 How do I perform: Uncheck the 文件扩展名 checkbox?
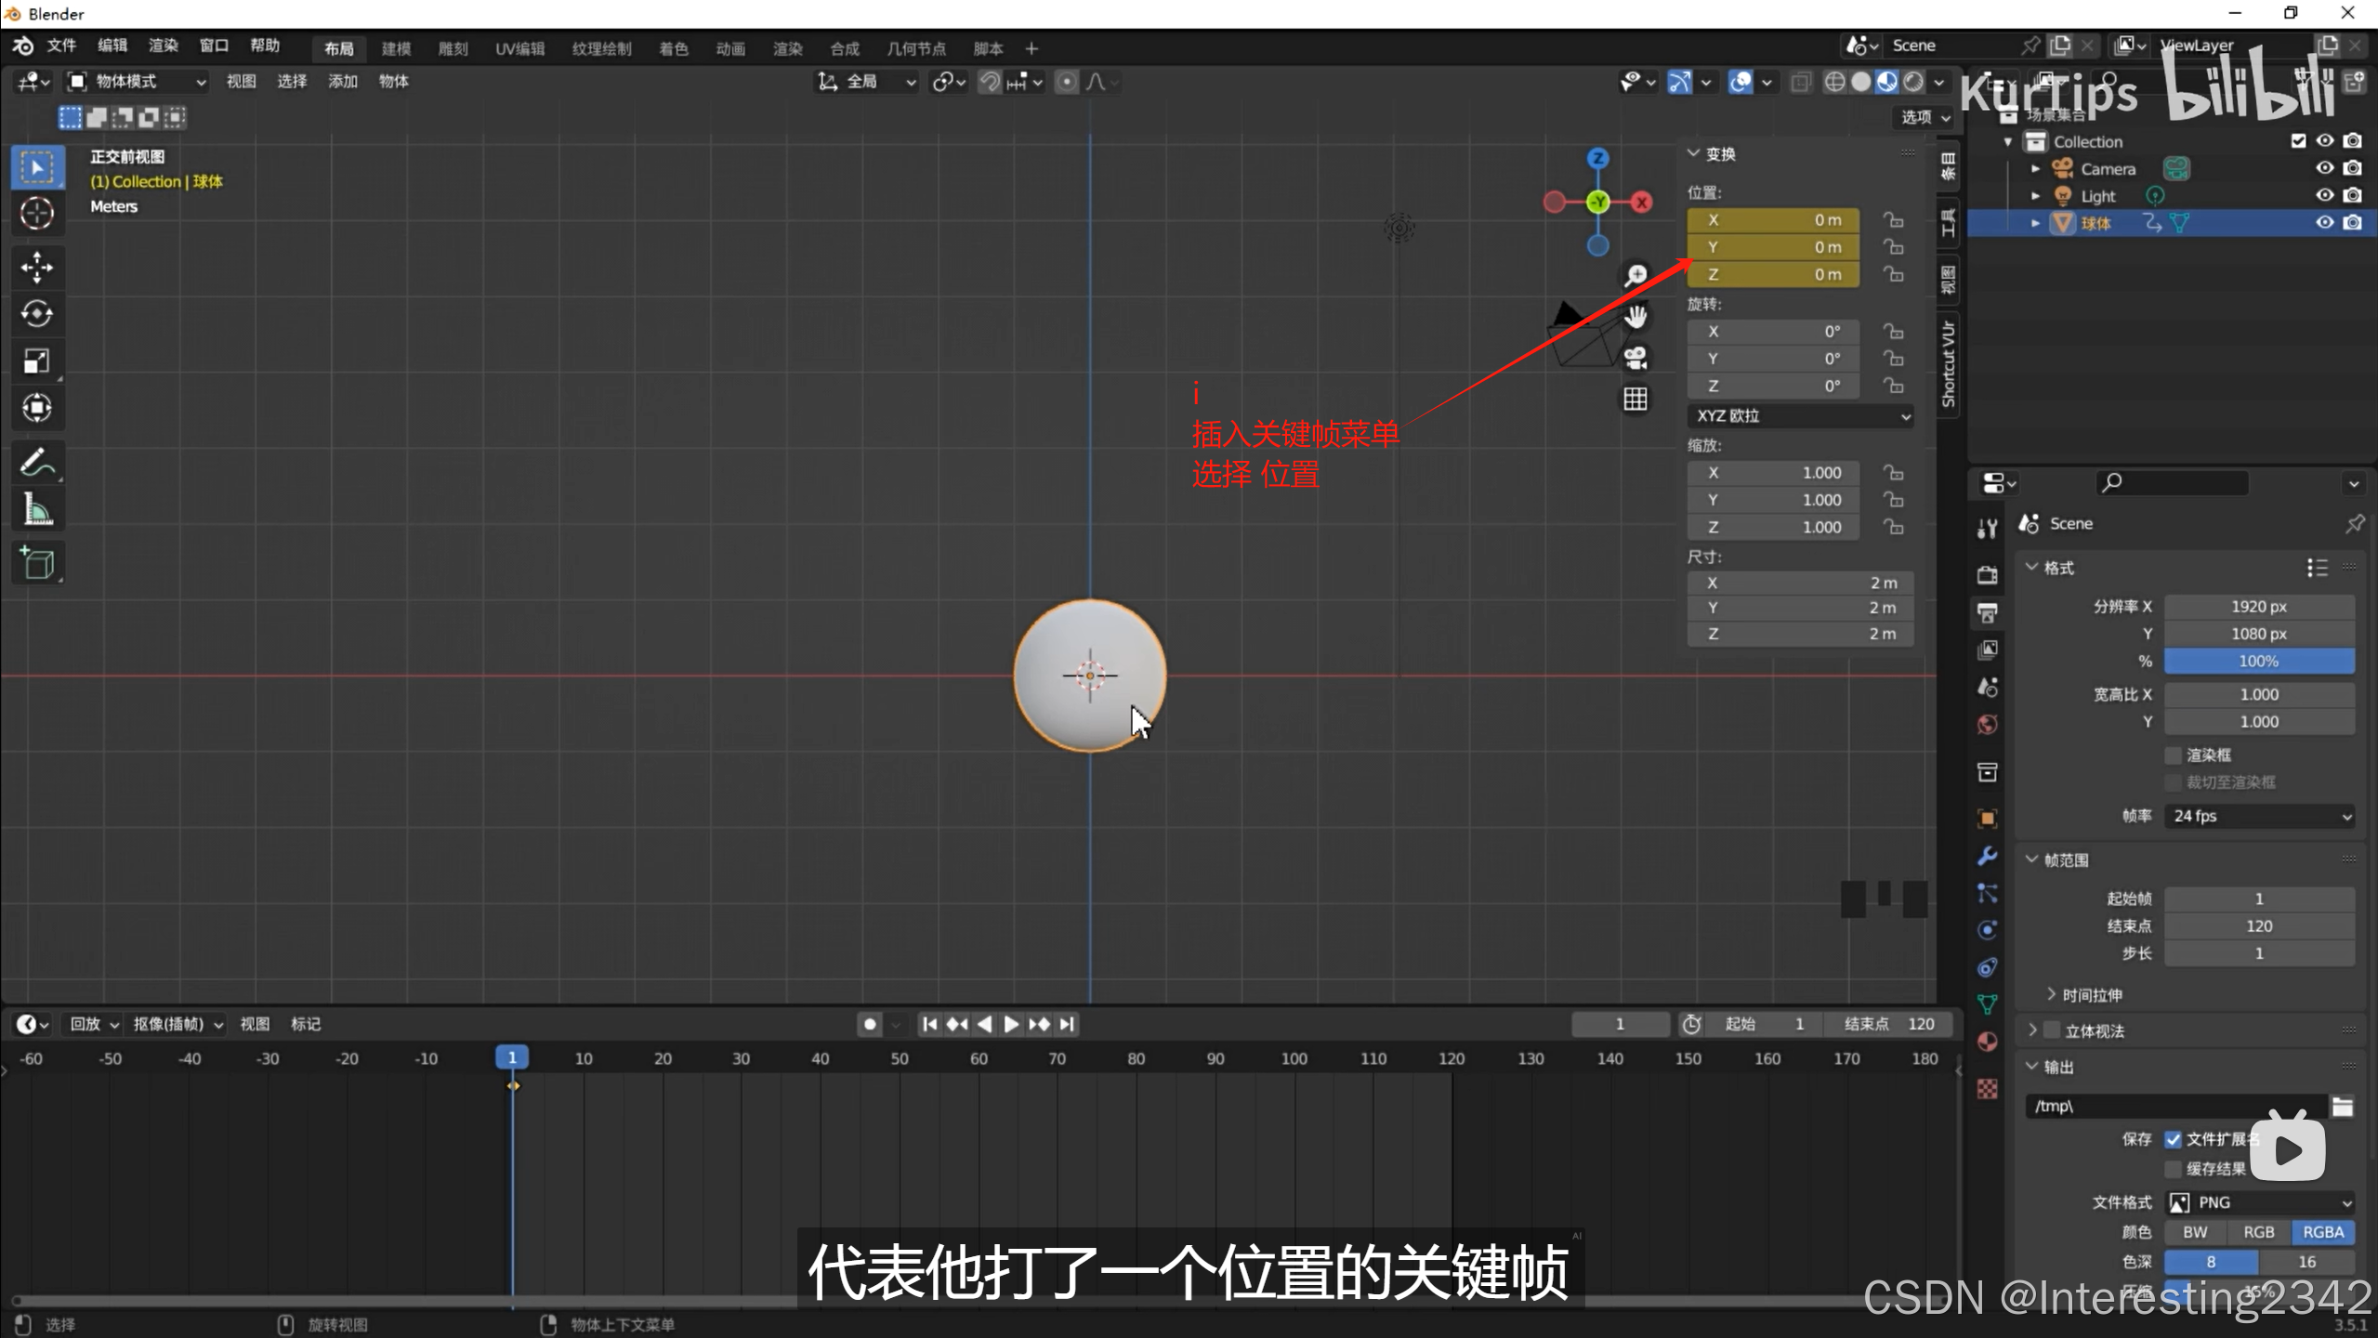[2173, 1139]
